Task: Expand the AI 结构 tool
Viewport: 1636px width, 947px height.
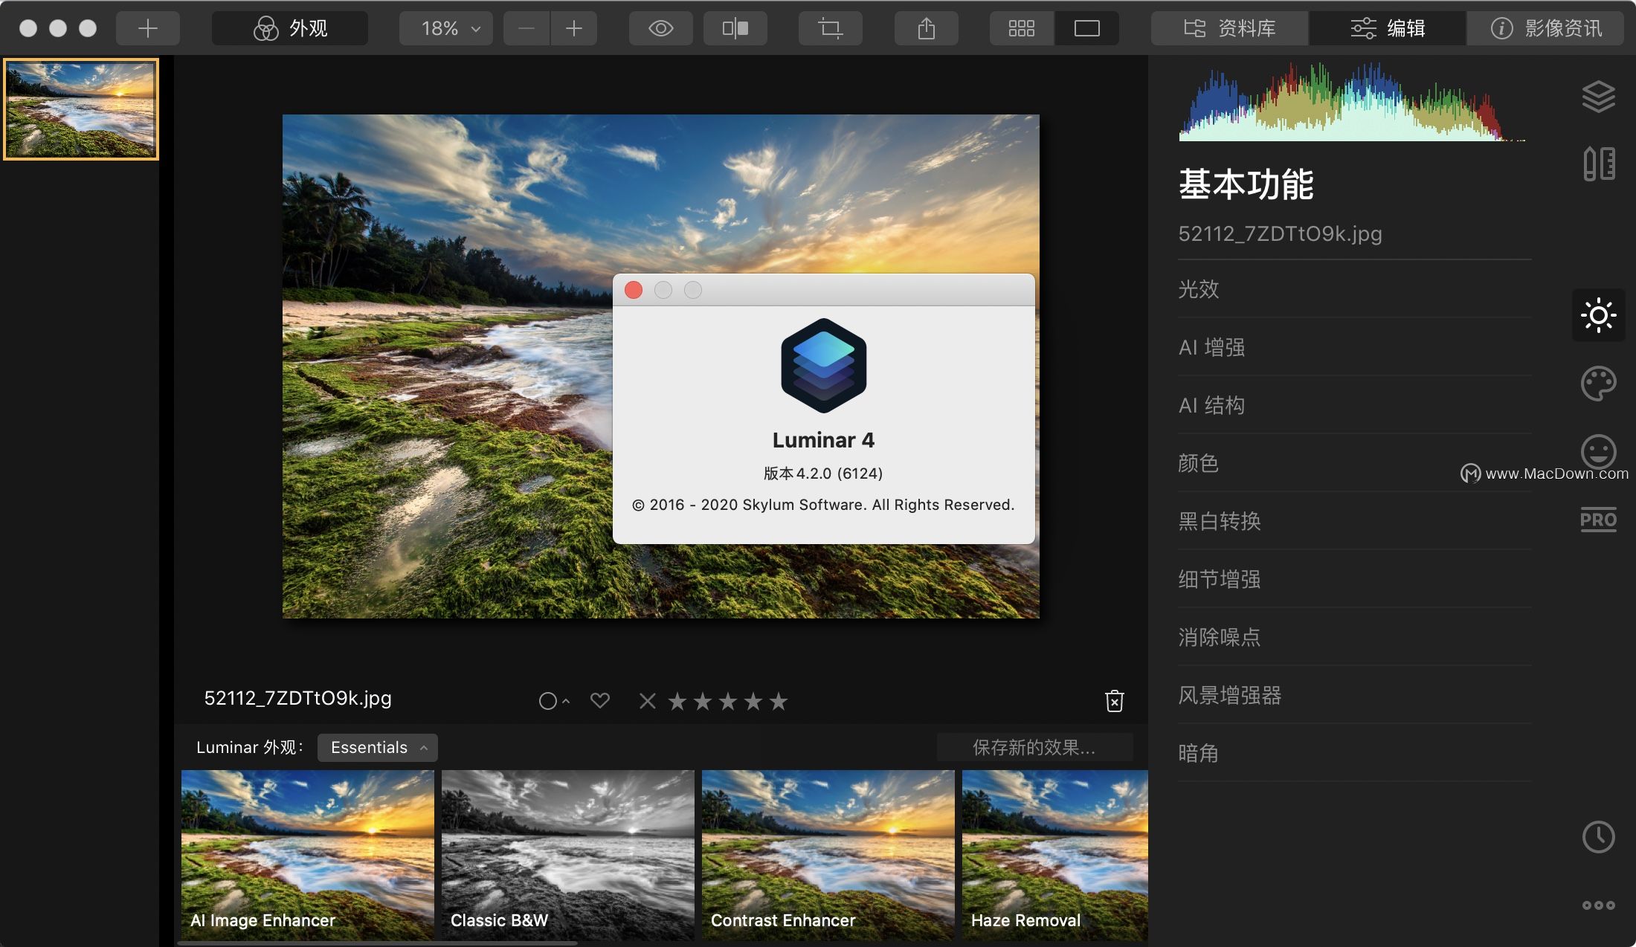Action: (x=1354, y=405)
